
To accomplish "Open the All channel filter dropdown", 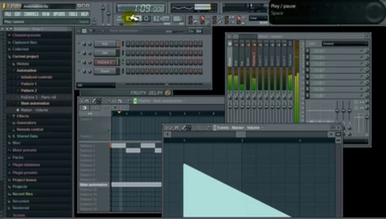I will 96,85.
